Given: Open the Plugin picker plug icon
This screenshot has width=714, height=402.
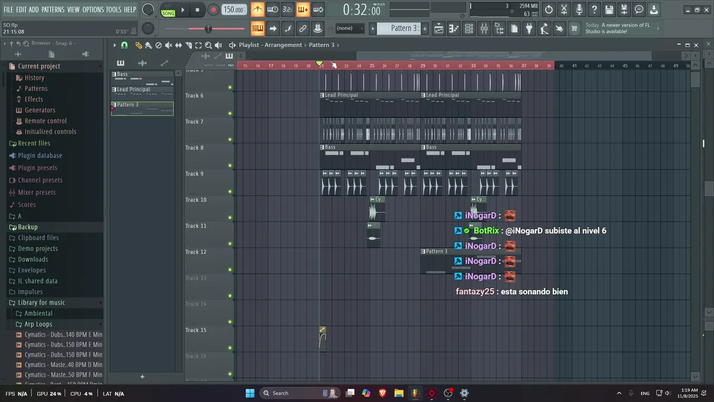Looking at the screenshot, I should [x=529, y=28].
